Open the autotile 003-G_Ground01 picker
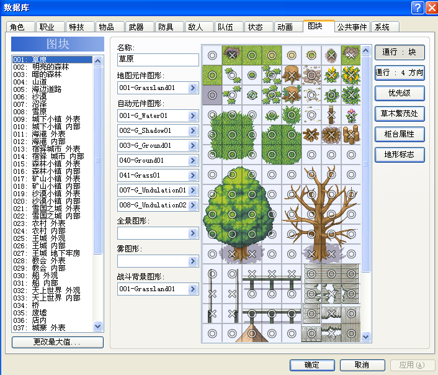438x375 pixels. pyautogui.click(x=193, y=145)
